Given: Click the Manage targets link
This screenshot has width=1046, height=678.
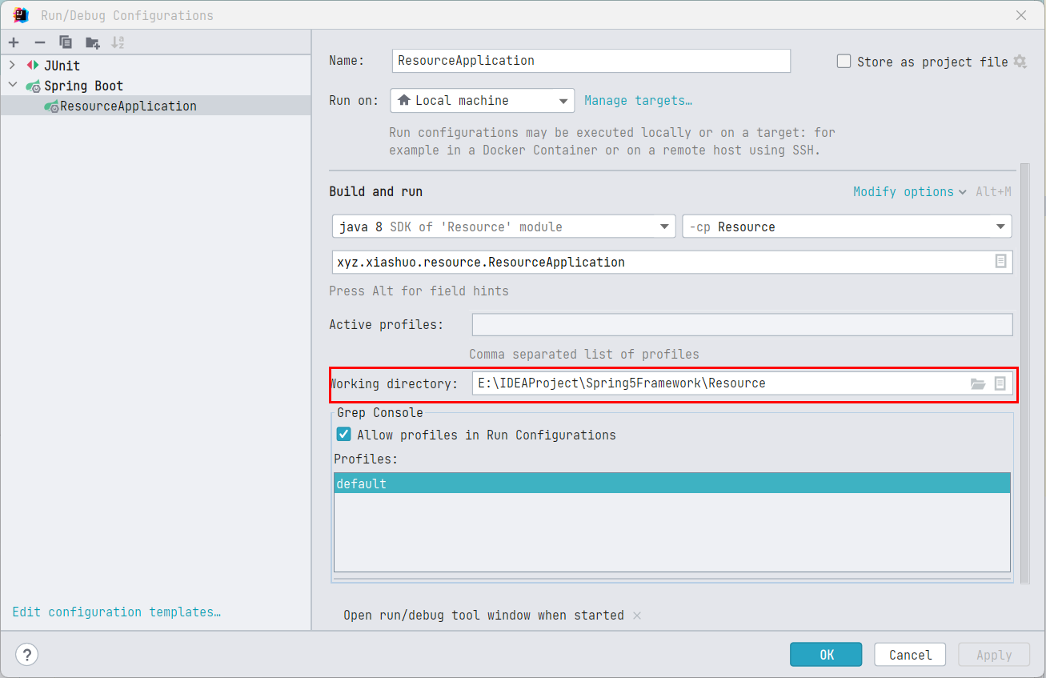Looking at the screenshot, I should tap(638, 100).
